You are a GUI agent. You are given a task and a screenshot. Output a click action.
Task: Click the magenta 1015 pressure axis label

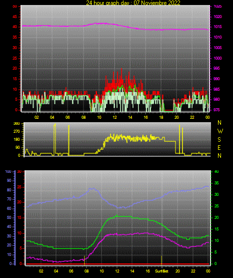tap(217, 27)
